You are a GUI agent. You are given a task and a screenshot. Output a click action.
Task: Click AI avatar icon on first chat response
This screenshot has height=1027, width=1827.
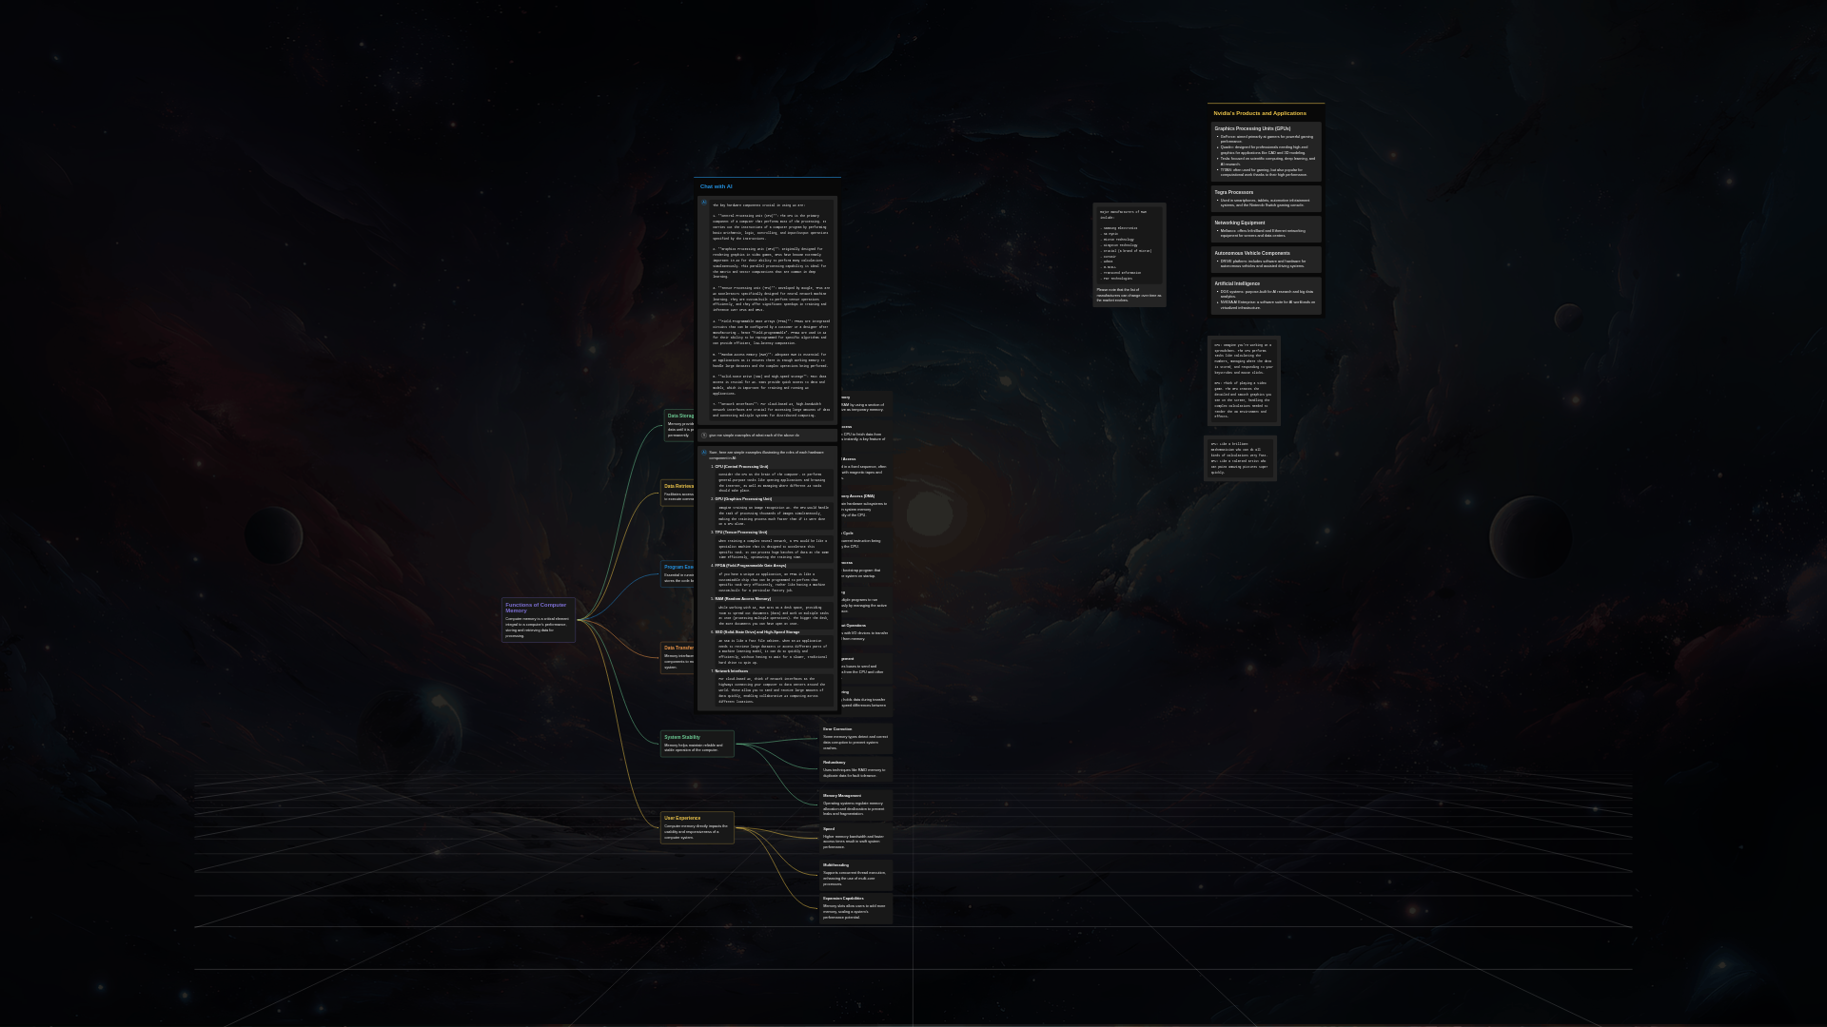(704, 203)
